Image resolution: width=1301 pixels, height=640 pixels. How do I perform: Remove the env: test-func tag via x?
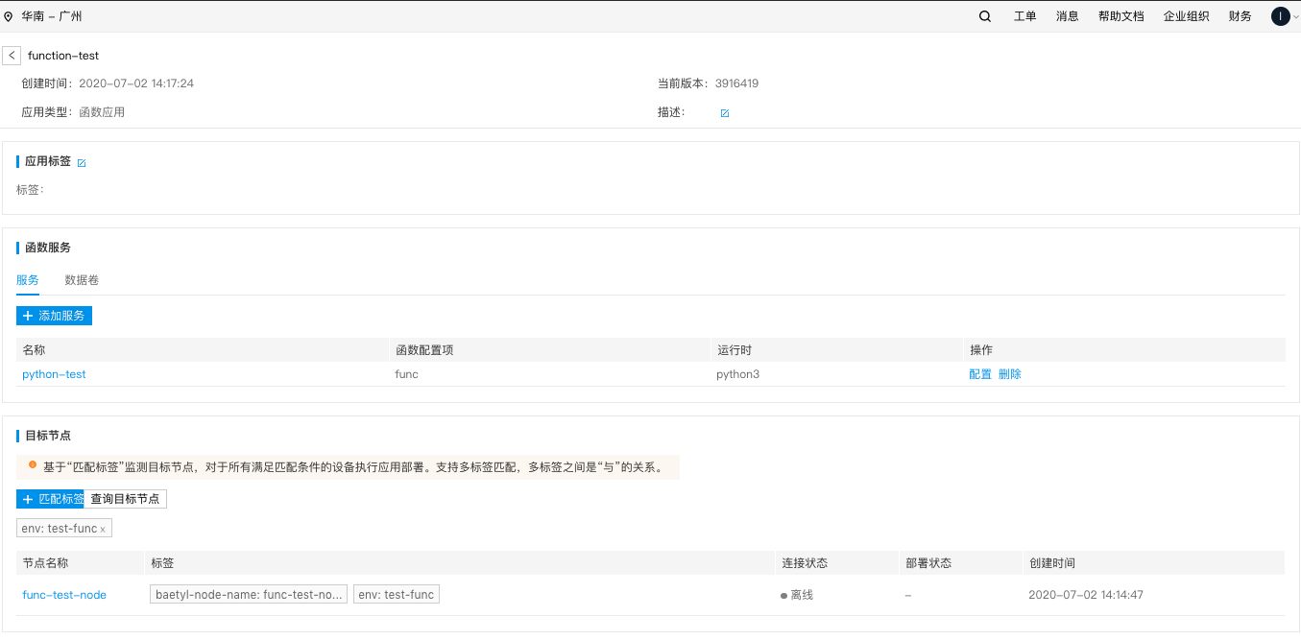[x=103, y=529]
